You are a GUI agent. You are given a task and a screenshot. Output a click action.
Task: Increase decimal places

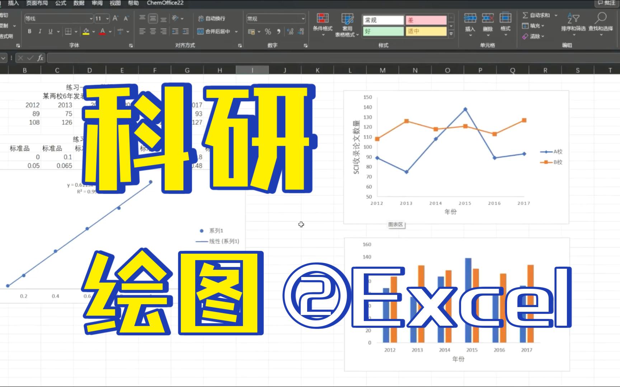click(x=290, y=32)
